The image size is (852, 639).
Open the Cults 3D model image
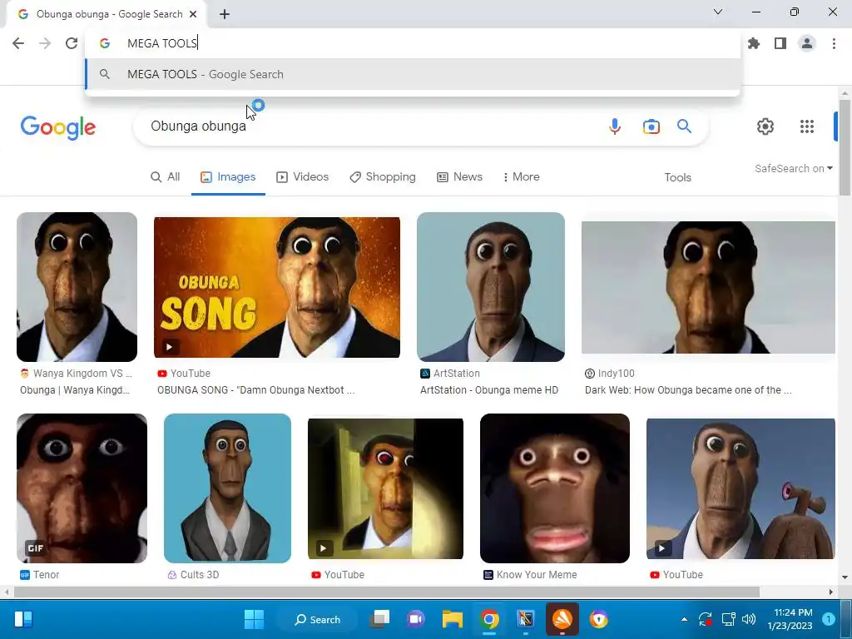(x=227, y=488)
